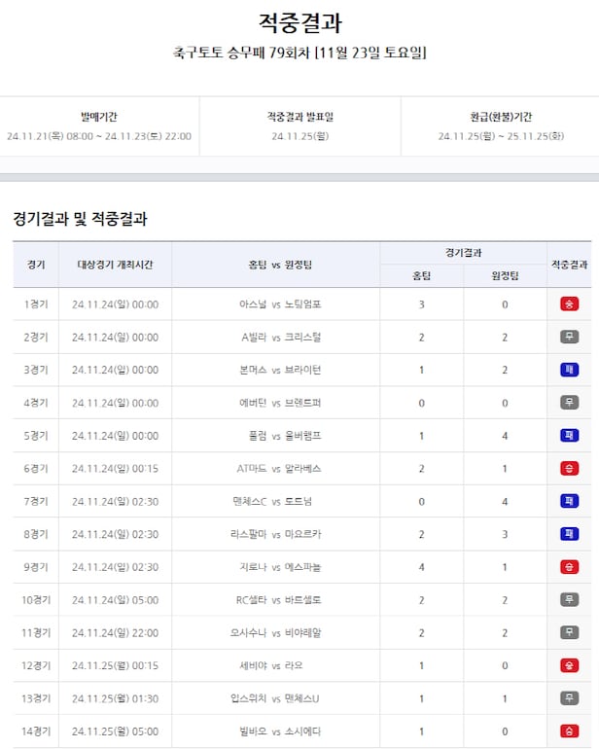
Task: Click the 축구토토 승무패 79회차 subtitle
Action: [299, 53]
